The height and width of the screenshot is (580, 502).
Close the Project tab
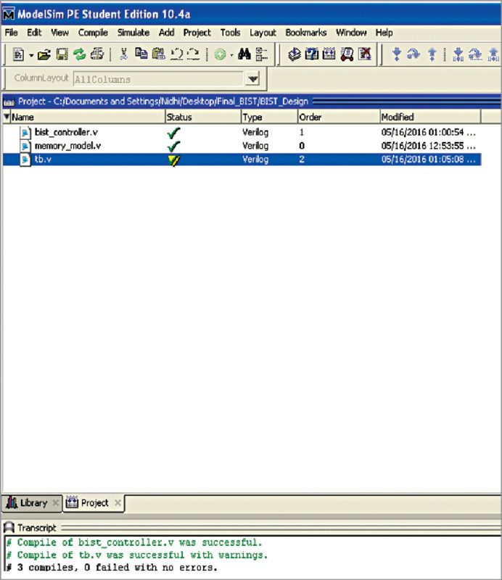point(118,502)
